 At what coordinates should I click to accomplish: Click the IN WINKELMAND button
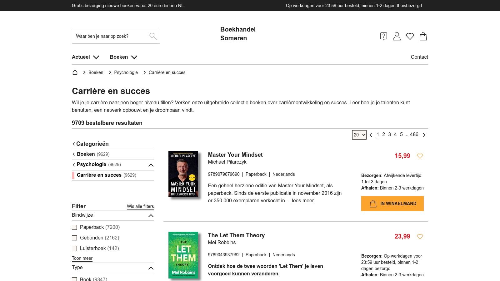[392, 204]
